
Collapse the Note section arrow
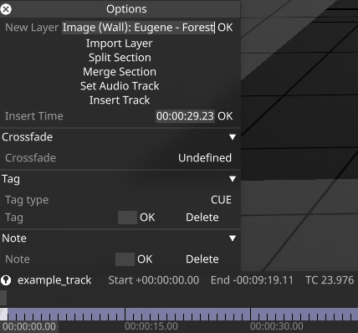coord(233,238)
